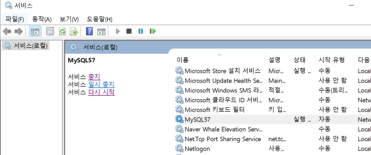The image size is (371, 155).
Task: Select the Microsoft Update Health Service row
Action: [273, 80]
